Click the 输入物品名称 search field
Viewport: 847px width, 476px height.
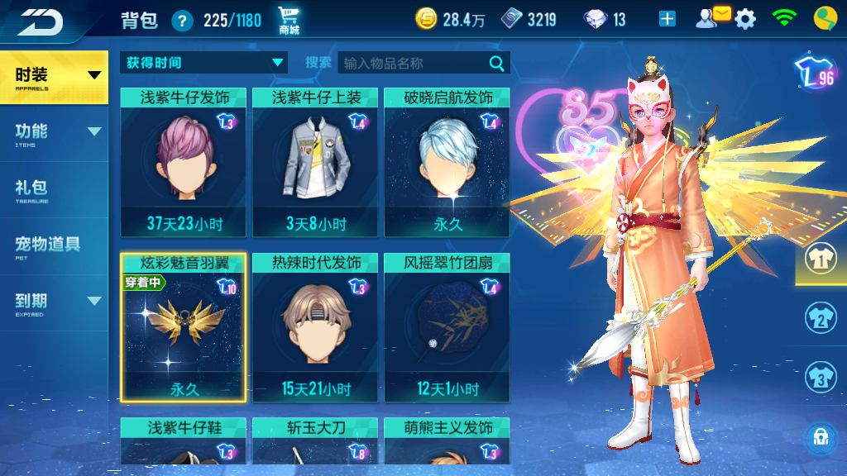pyautogui.click(x=414, y=63)
